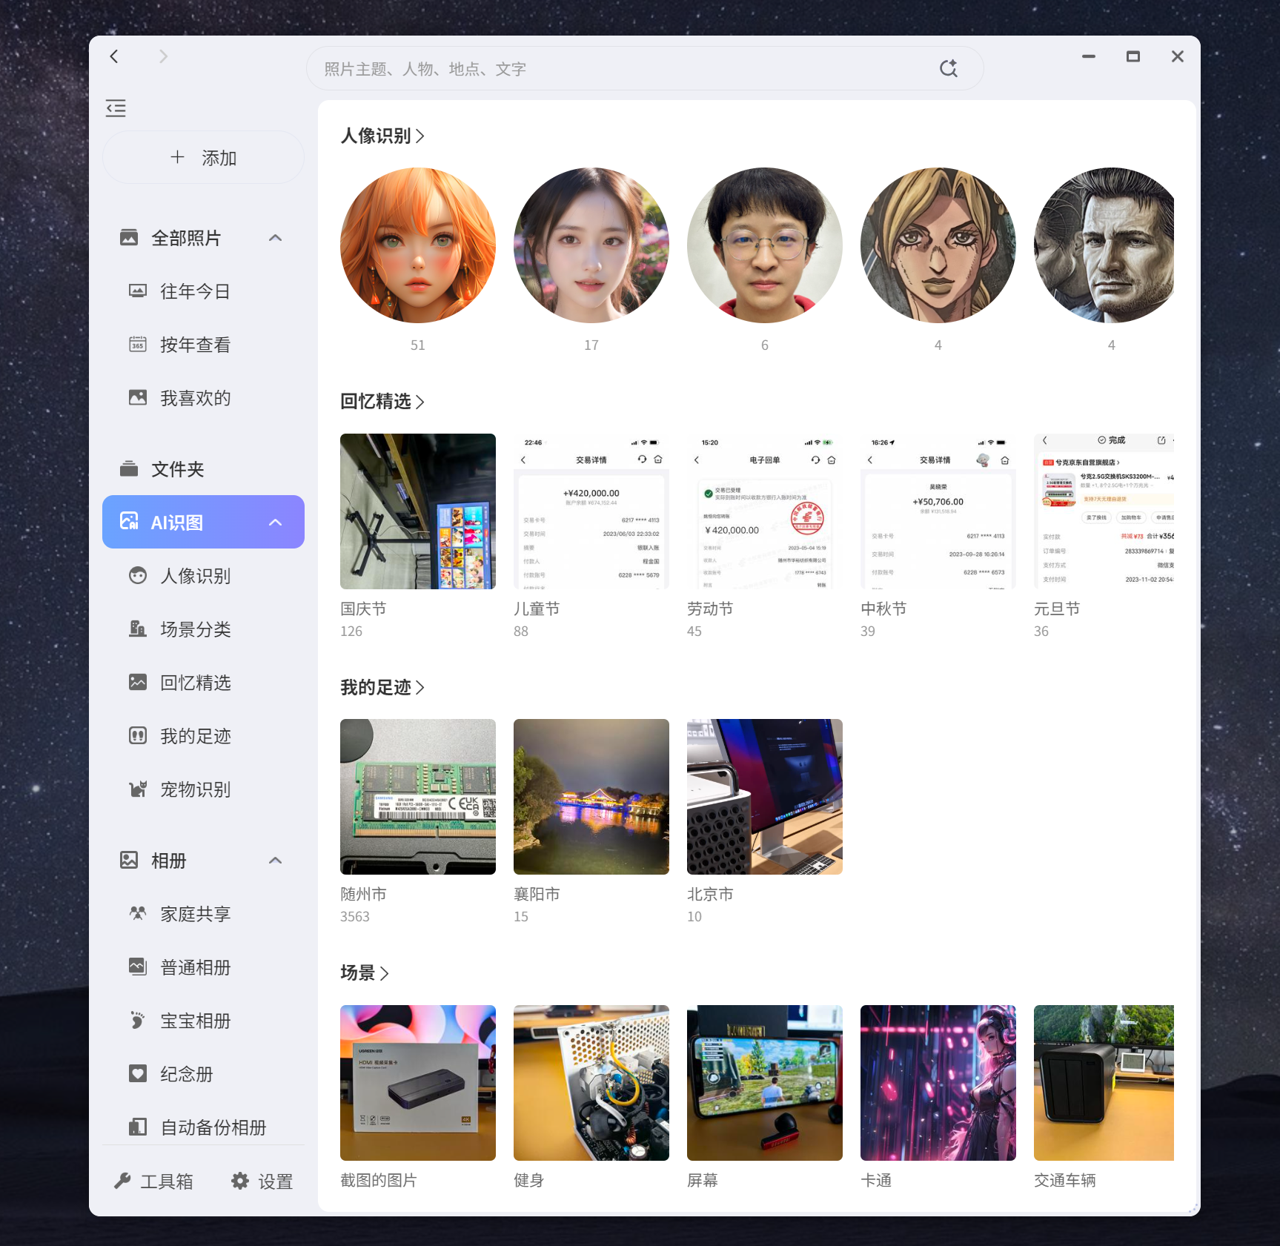Image resolution: width=1280 pixels, height=1246 pixels.
Task: Open 我喜欢的 favorites
Action: coord(203,398)
